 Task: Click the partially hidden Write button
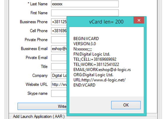42,106
